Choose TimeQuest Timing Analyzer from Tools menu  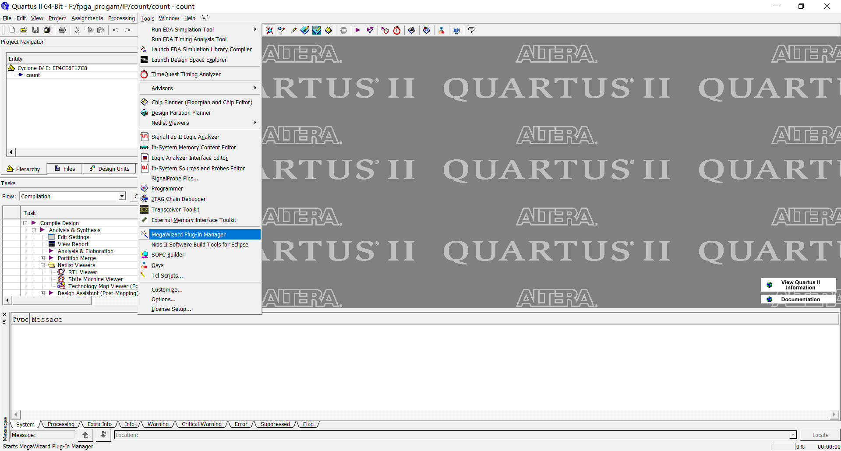point(200,74)
